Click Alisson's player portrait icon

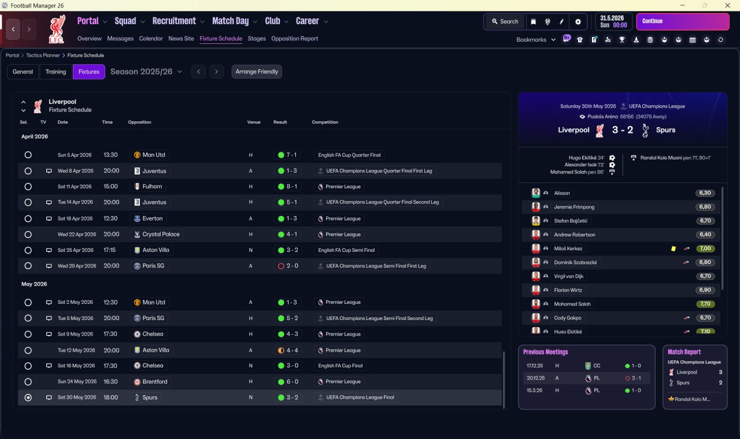[536, 193]
